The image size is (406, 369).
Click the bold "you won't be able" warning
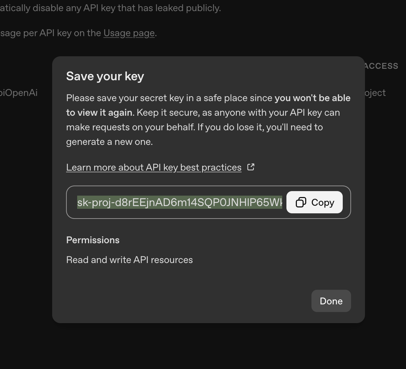pos(312,98)
